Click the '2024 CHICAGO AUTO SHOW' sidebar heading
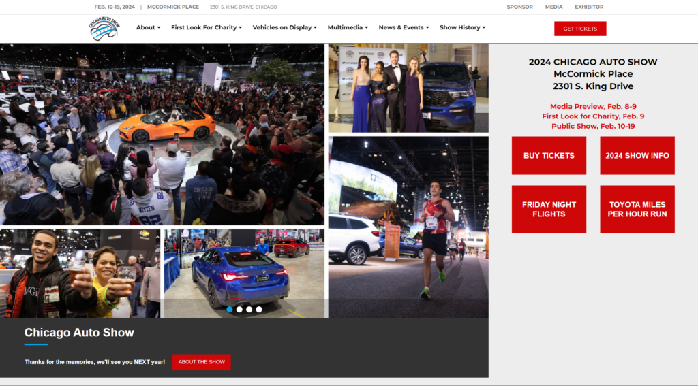 coord(593,62)
